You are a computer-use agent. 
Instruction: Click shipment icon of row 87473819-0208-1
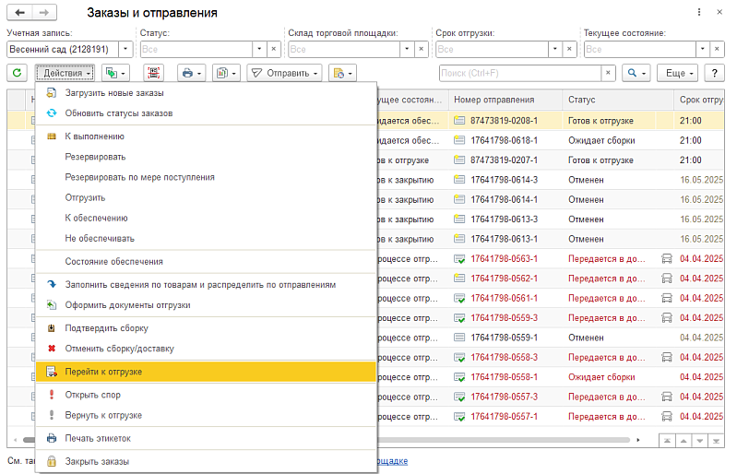pyautogui.click(x=459, y=121)
